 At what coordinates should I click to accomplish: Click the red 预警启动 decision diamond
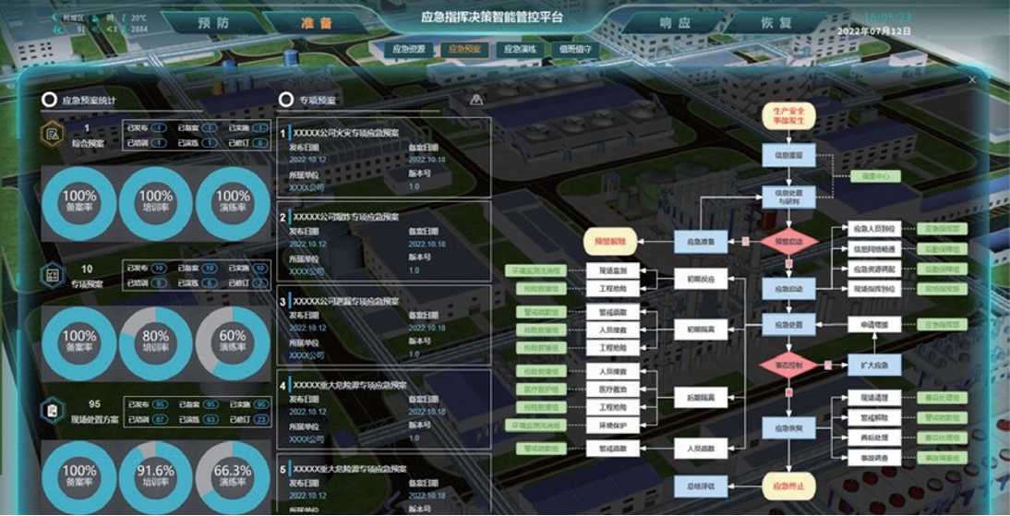pos(788,243)
